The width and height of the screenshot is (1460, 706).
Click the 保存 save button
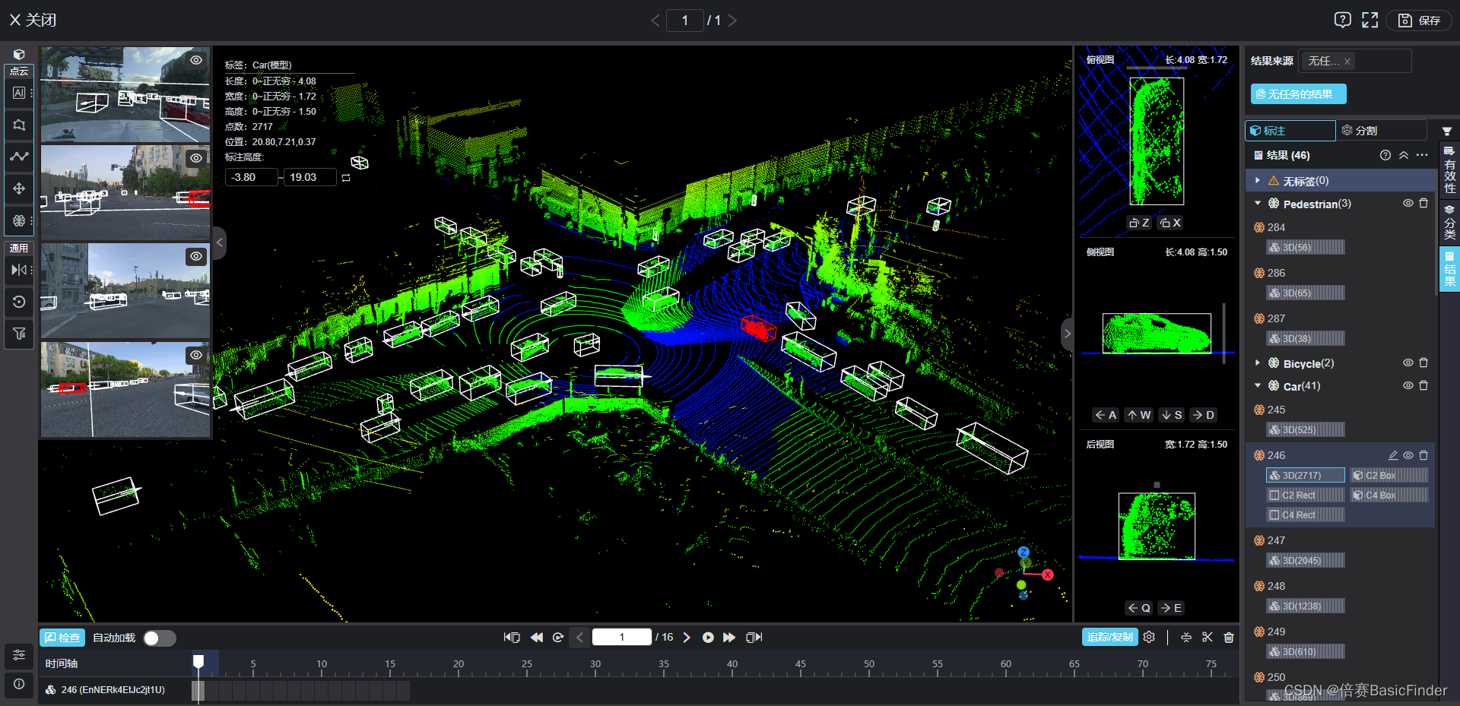[x=1420, y=21]
